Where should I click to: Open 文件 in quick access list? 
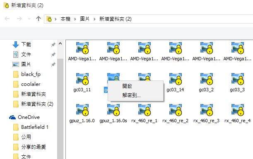point(26,55)
